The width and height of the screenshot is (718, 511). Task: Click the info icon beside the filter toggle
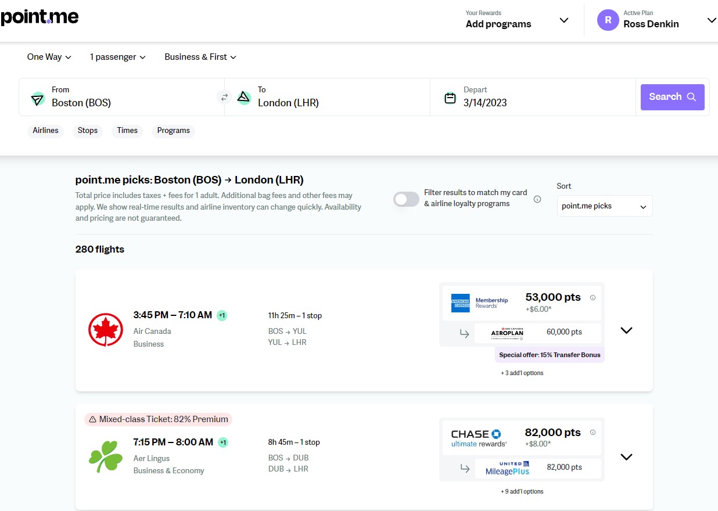tap(536, 198)
